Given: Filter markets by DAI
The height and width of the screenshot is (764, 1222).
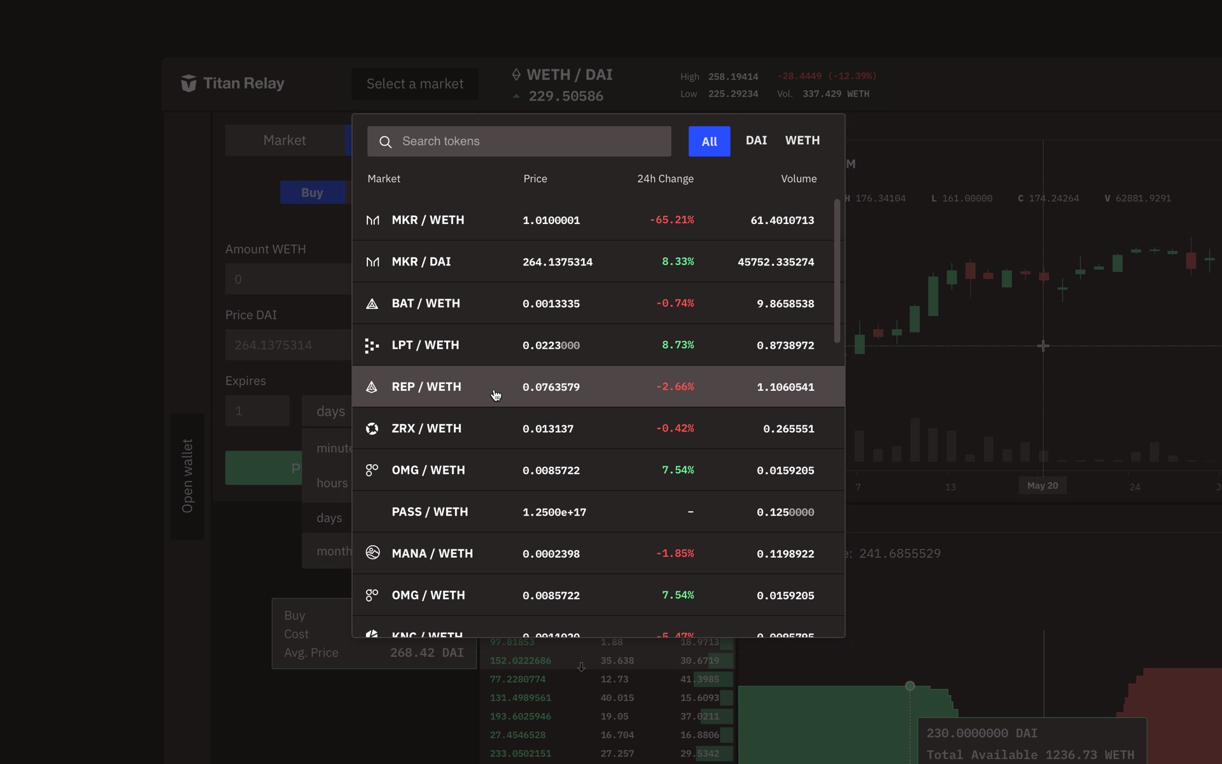Looking at the screenshot, I should coord(756,140).
